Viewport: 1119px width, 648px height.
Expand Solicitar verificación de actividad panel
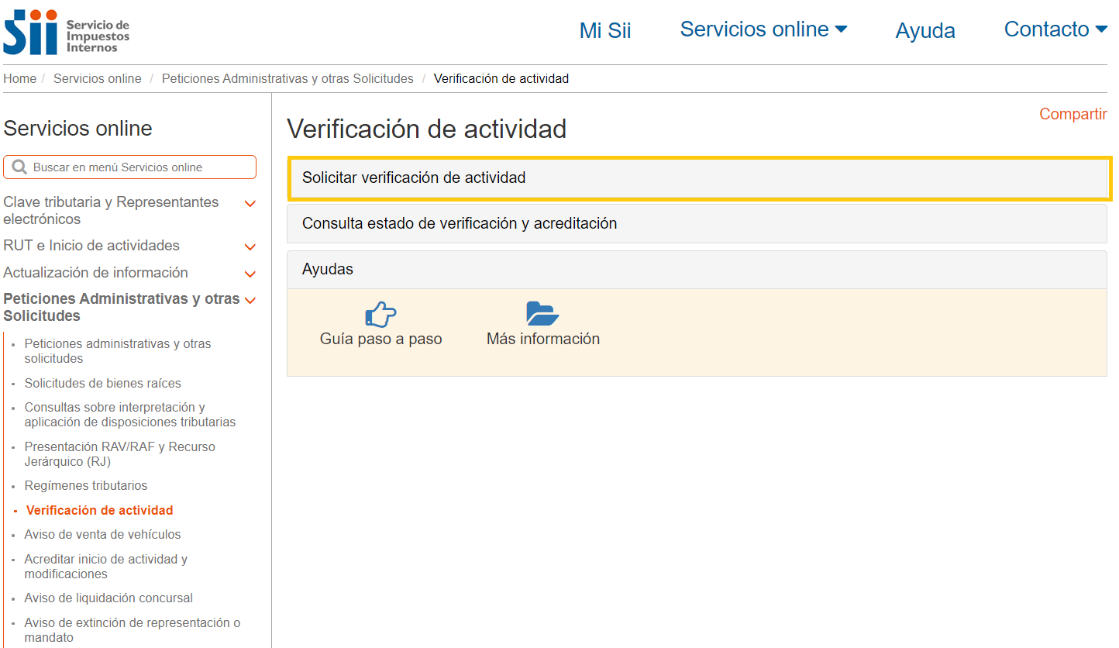tap(697, 178)
